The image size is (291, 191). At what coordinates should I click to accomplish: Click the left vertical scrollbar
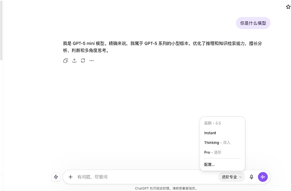(1, 30)
